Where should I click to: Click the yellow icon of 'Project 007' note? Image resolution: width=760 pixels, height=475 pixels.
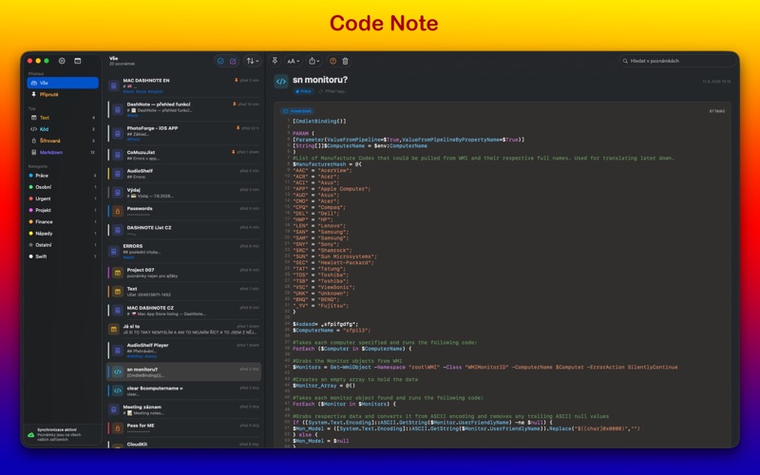pyautogui.click(x=117, y=273)
